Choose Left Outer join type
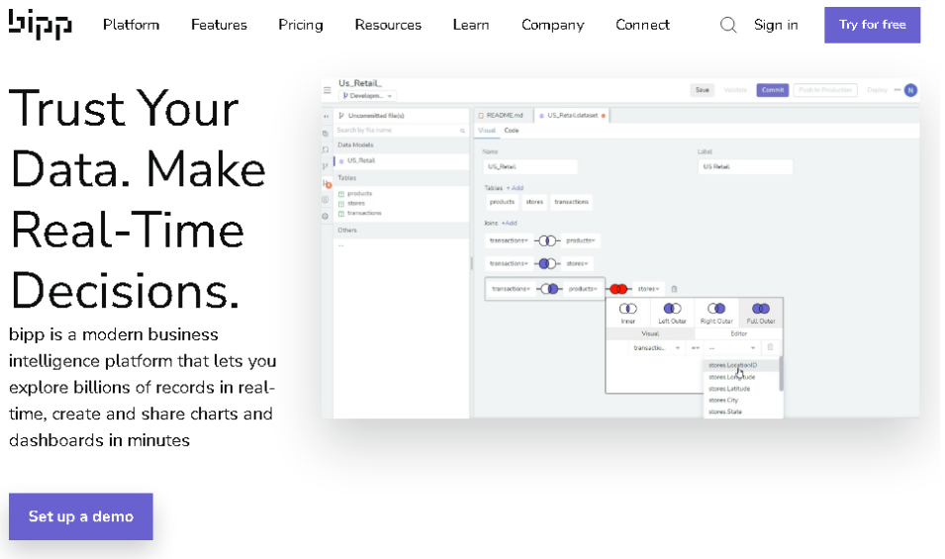Screen dimensions: 945x559 tap(672, 313)
